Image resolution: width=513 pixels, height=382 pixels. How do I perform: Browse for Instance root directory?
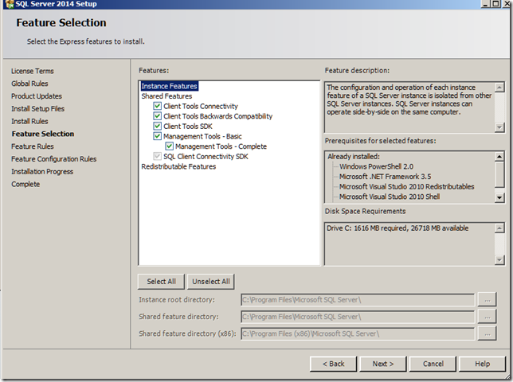tap(488, 299)
